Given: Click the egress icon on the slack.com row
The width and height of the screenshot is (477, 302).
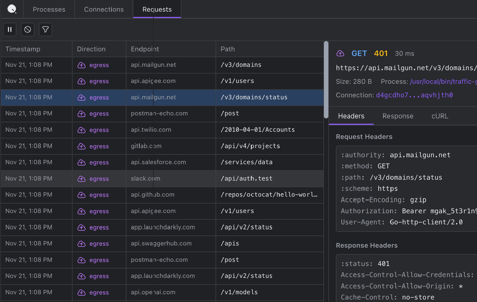Looking at the screenshot, I should tap(81, 179).
